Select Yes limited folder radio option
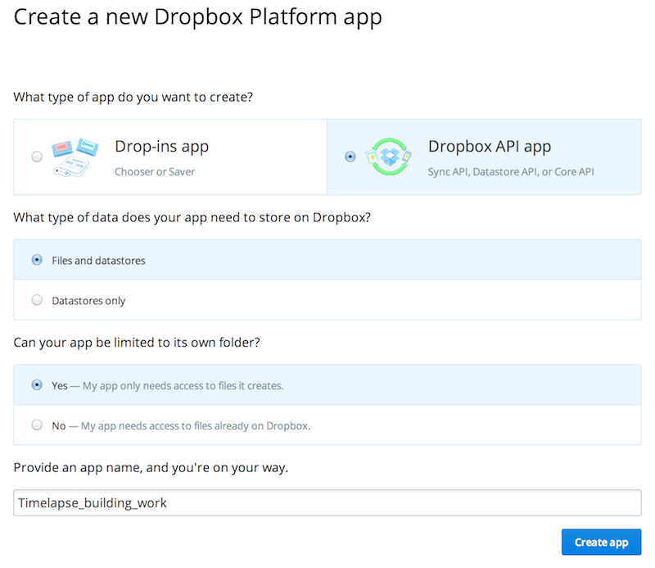655x568 pixels. click(x=37, y=384)
